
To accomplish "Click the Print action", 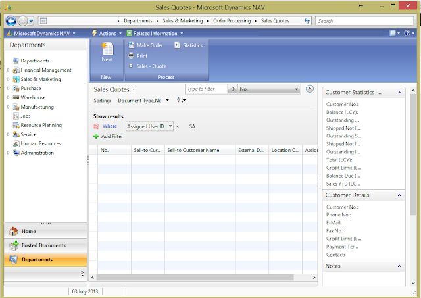I will click(x=138, y=56).
